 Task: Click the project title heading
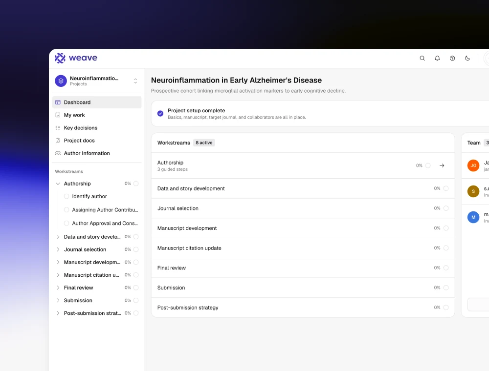236,80
